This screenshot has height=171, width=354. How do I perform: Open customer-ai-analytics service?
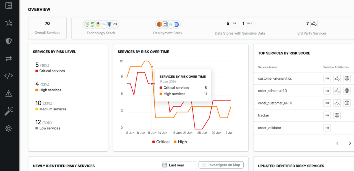coord(275,79)
